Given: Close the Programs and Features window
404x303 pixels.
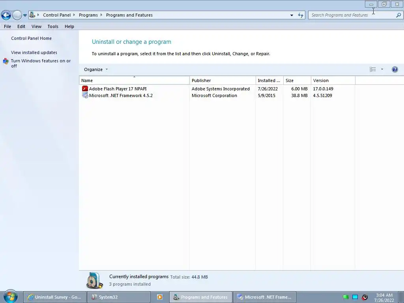Looking at the screenshot, I should point(397,4).
